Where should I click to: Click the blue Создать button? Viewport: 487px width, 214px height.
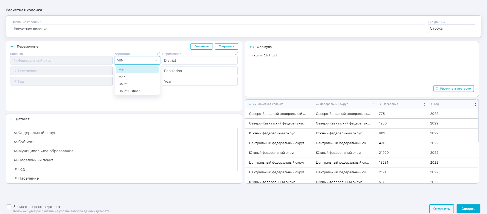468,209
